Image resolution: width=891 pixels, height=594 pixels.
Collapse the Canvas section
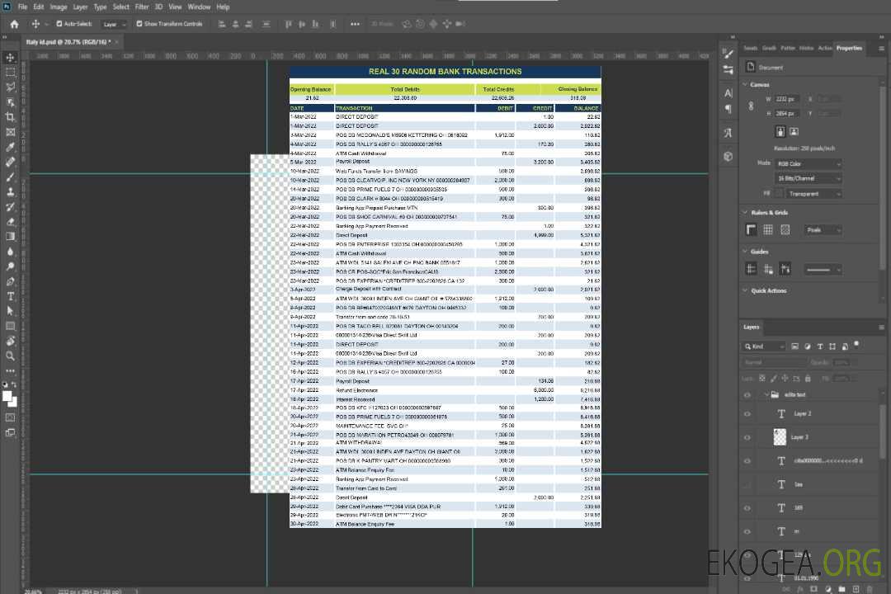[x=746, y=85]
